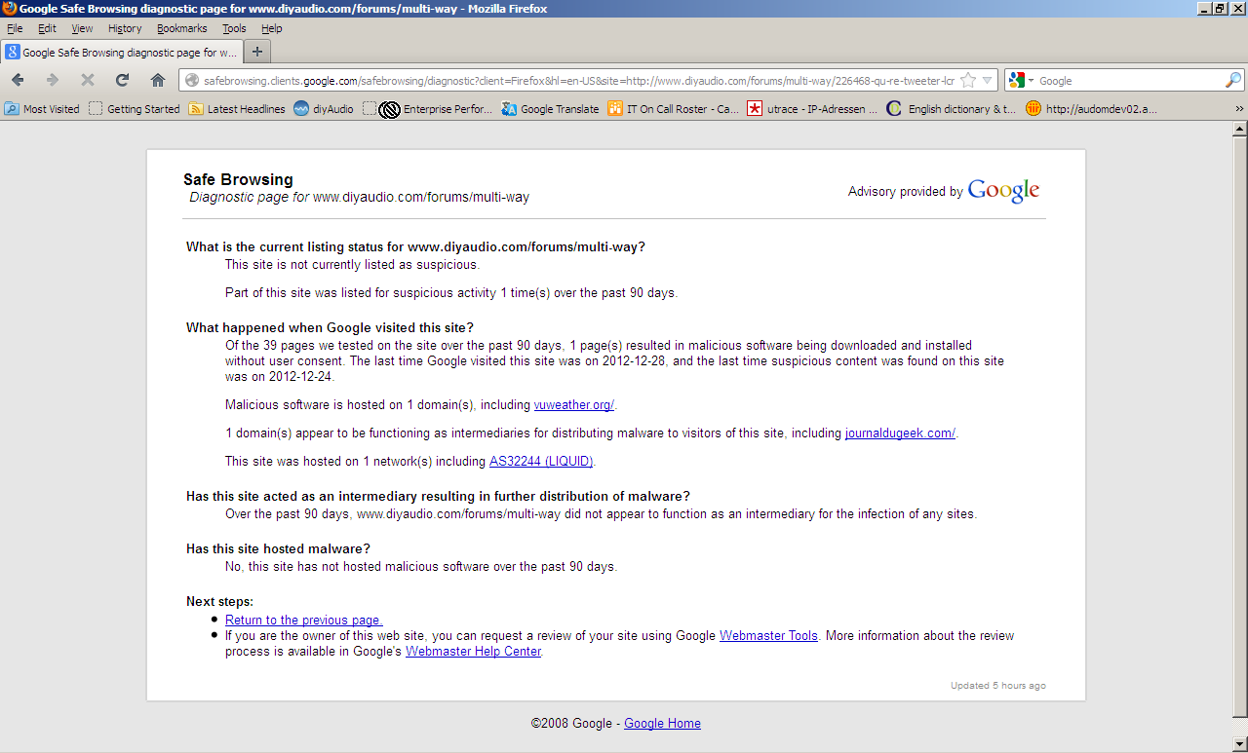Show more bookmarks with the chevron

click(x=1239, y=109)
